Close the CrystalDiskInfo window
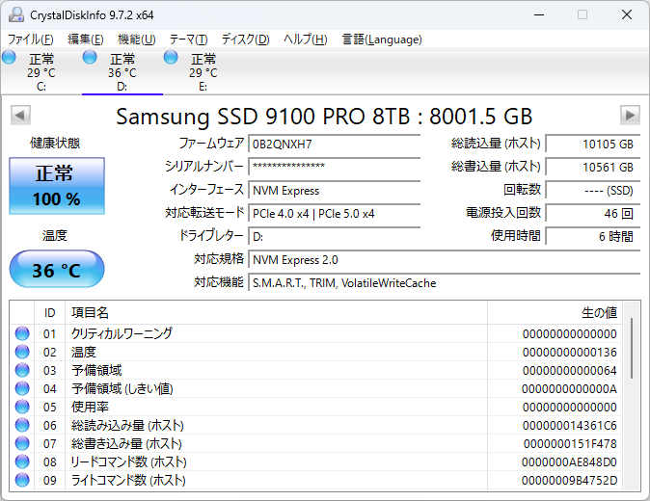Image resolution: width=650 pixels, height=501 pixels. 627,14
